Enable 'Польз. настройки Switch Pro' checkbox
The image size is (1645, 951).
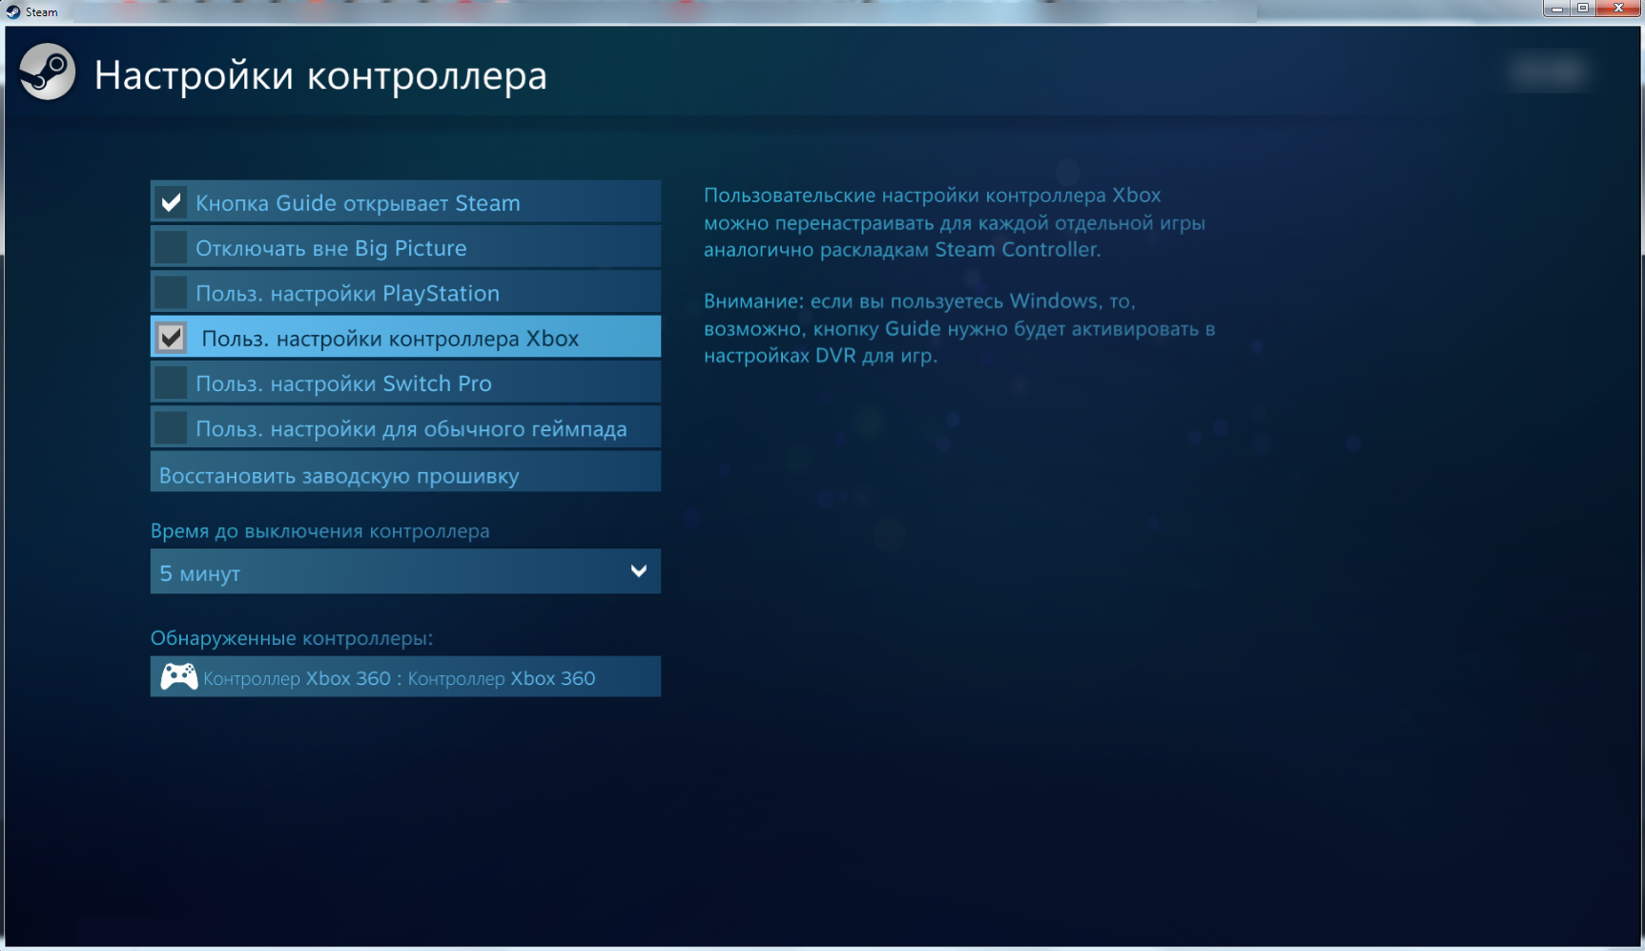tap(172, 382)
